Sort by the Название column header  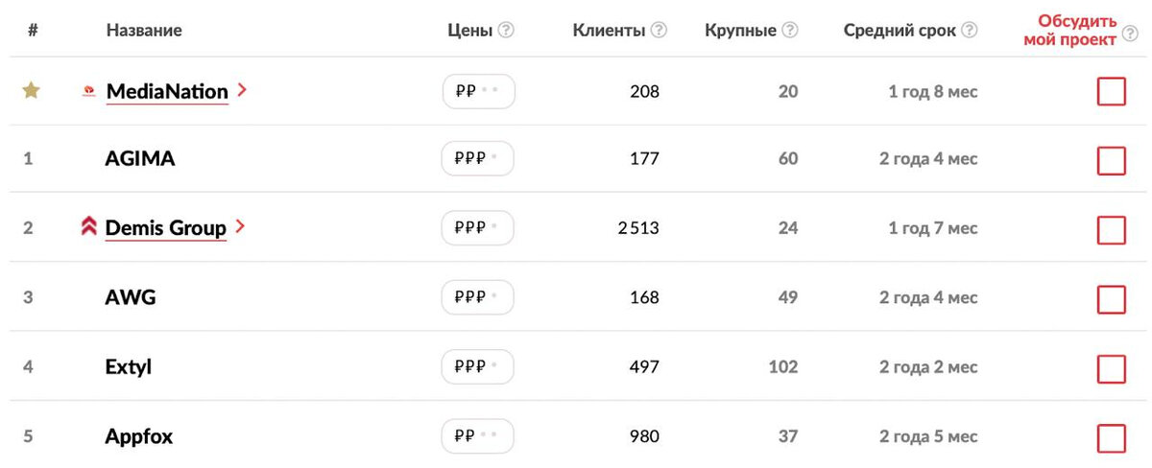[144, 31]
